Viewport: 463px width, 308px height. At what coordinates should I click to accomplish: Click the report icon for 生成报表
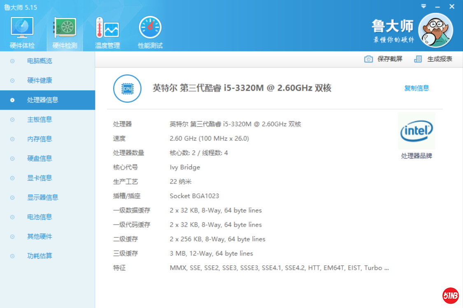(418, 59)
